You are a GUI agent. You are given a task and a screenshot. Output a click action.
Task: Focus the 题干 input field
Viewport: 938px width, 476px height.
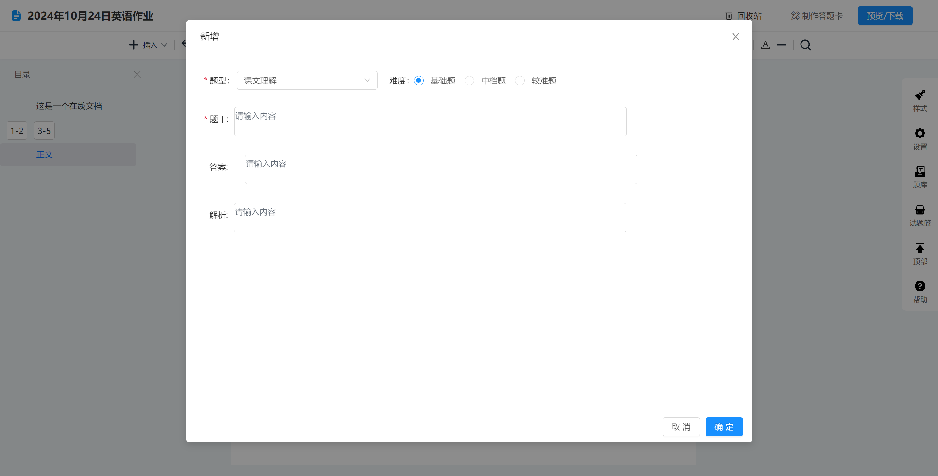(430, 121)
